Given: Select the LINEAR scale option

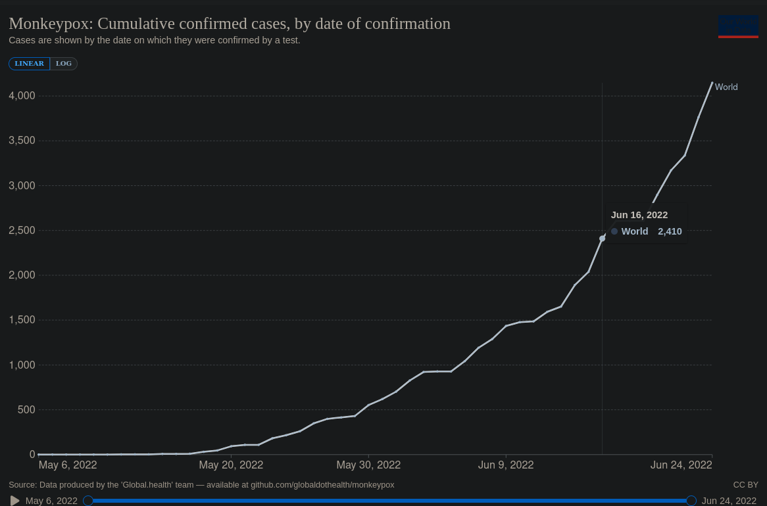Looking at the screenshot, I should [x=30, y=64].
